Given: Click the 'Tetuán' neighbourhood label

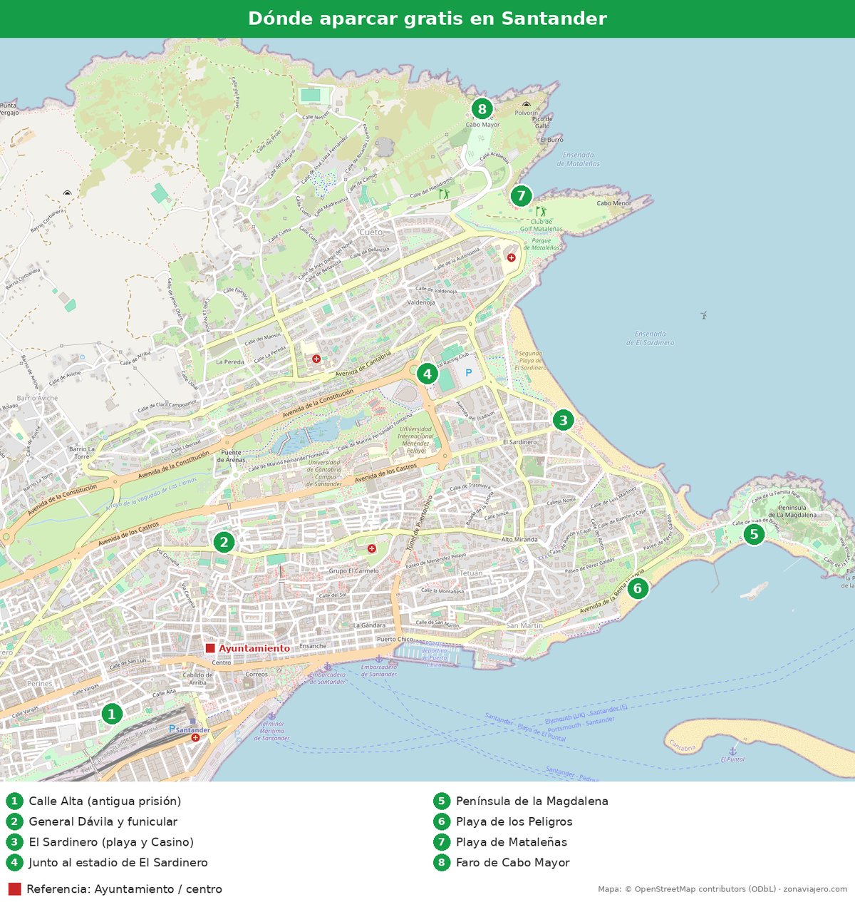Looking at the screenshot, I should tap(471, 573).
